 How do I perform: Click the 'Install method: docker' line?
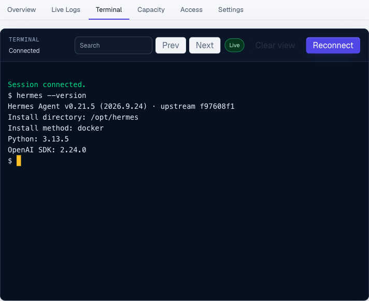55,128
